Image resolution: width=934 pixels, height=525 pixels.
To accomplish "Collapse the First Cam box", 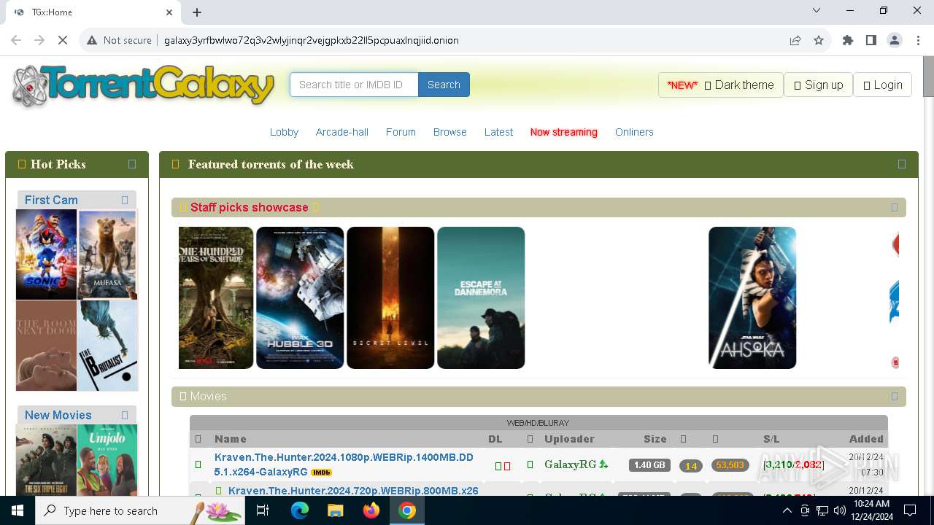I will pyautogui.click(x=125, y=200).
